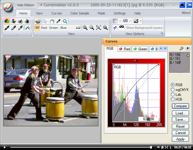Click the wrench settings icon in Curves panel
The width and height of the screenshot is (193, 150).
[182, 48]
